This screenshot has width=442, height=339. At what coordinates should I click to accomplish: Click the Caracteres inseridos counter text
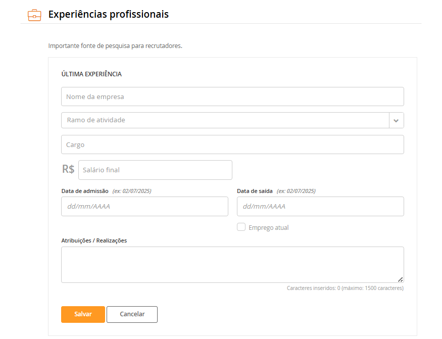tap(345, 288)
